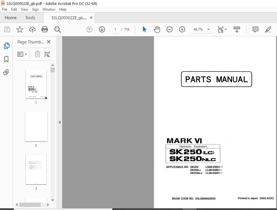Open the File menu
The image size is (277, 210).
tap(5, 9)
